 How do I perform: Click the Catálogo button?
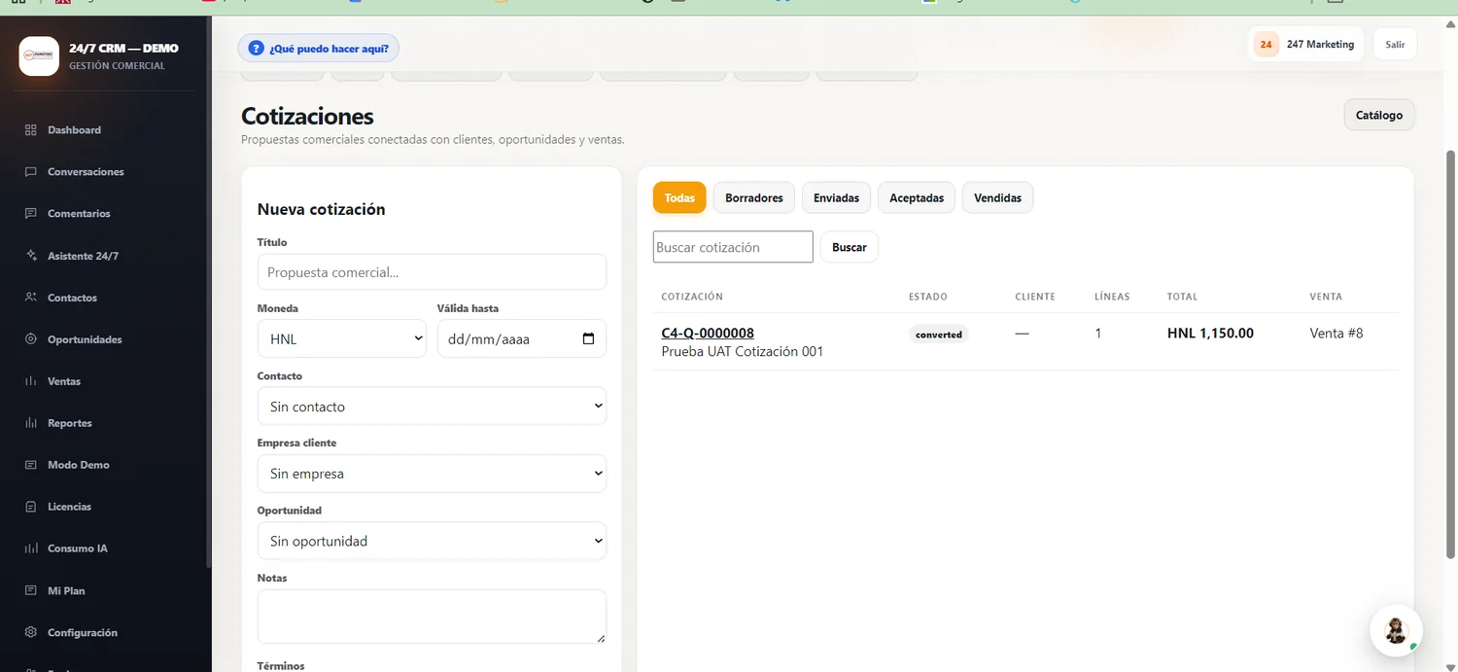coord(1379,115)
